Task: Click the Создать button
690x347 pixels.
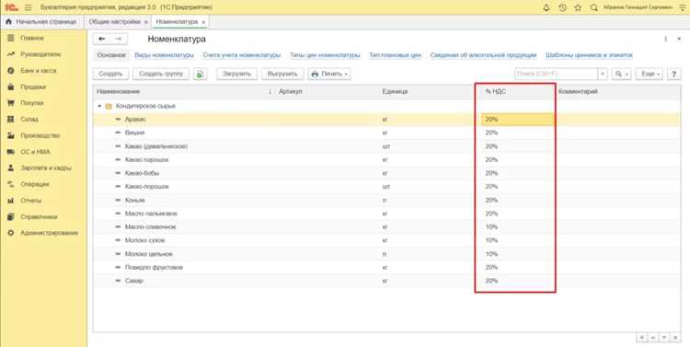Action: (110, 74)
